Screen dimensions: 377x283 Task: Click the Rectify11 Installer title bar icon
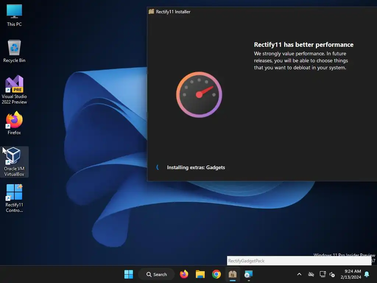[151, 11]
